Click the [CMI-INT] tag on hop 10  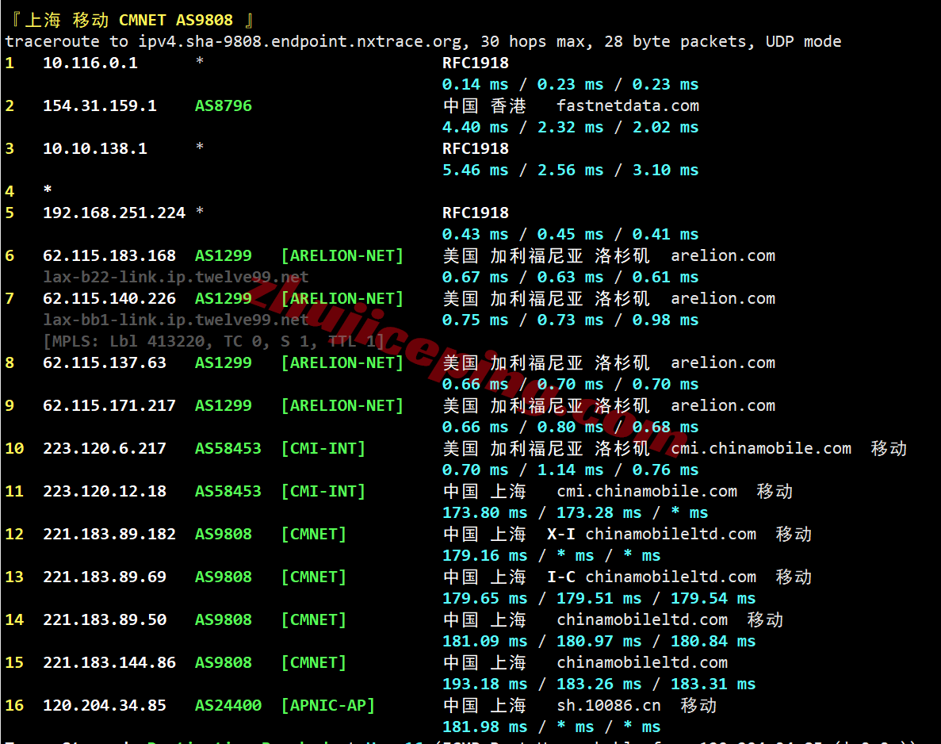pyautogui.click(x=323, y=449)
